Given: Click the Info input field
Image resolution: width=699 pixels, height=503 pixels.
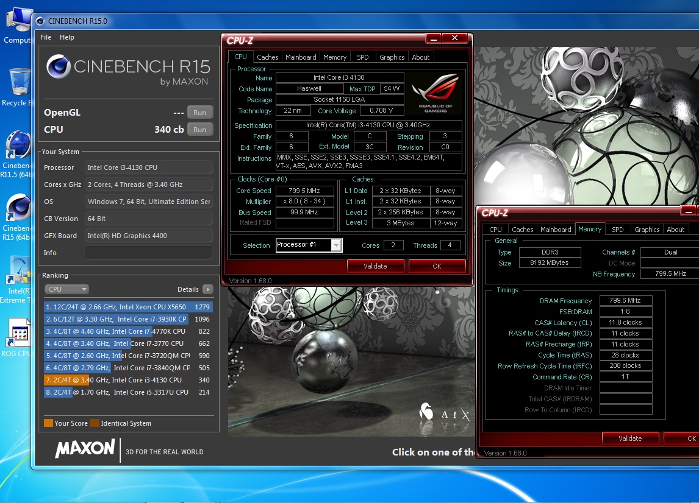Looking at the screenshot, I should pos(148,252).
